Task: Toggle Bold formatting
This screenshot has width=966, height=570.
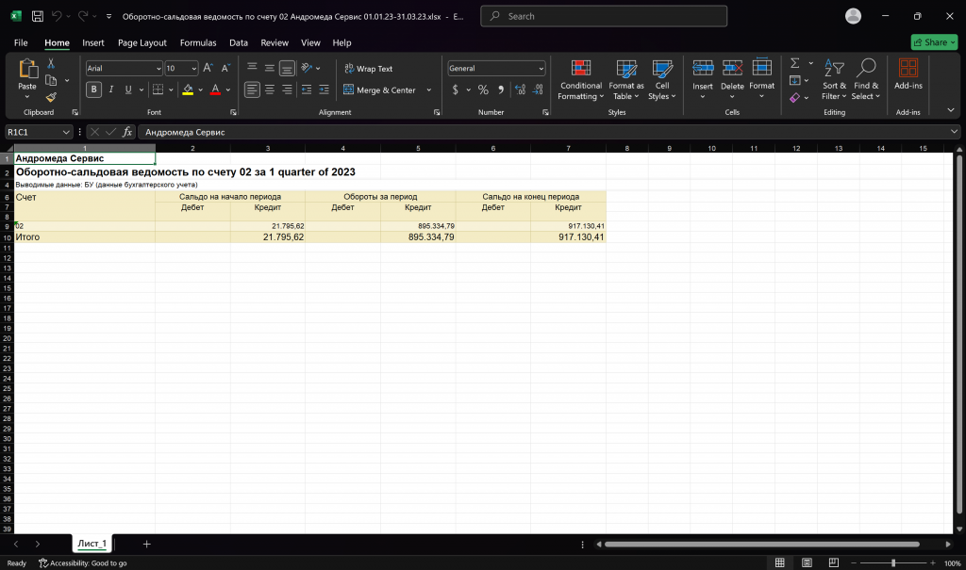Action: tap(93, 90)
